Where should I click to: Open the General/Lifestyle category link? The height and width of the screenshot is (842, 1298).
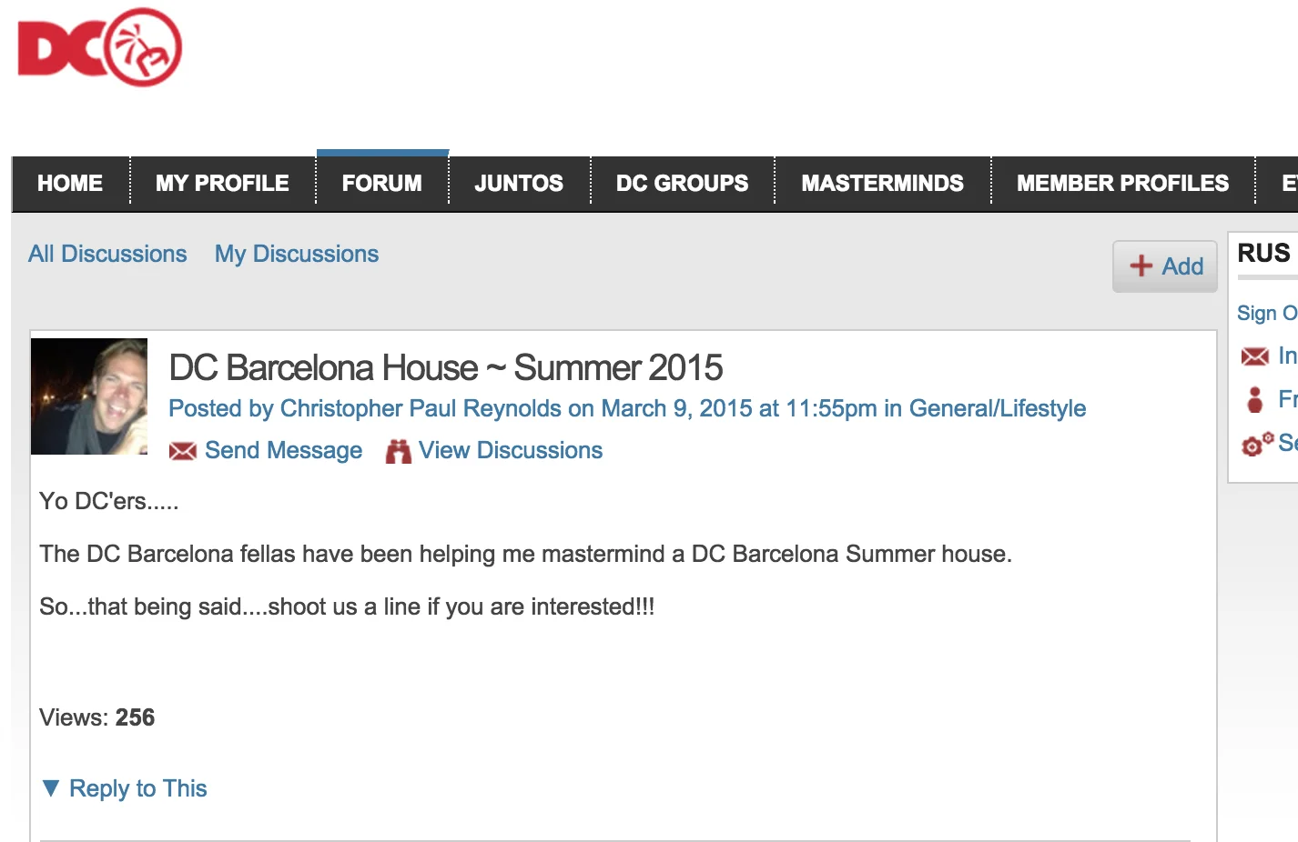point(998,408)
